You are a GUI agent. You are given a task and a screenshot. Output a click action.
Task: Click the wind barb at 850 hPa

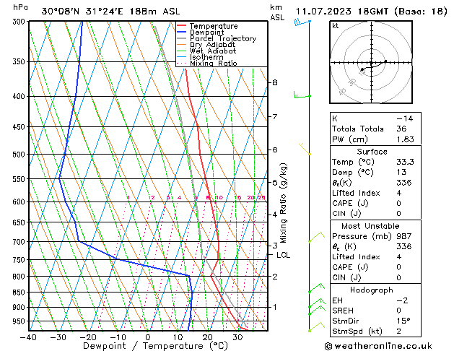tap(316, 288)
